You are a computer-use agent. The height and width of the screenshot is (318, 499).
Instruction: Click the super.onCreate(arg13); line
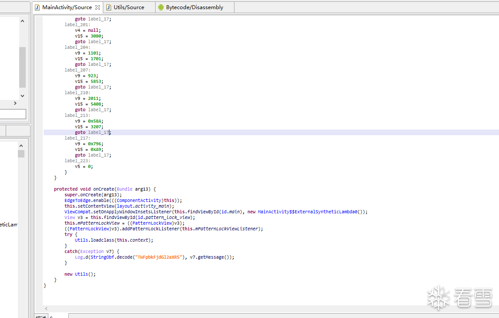point(93,195)
